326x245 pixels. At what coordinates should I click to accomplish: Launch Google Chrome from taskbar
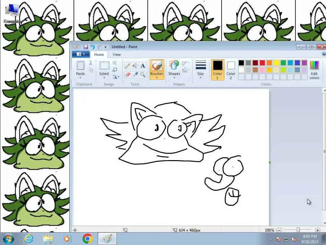(87, 239)
